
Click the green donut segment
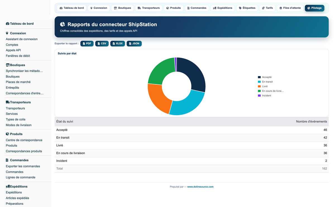click(160, 70)
